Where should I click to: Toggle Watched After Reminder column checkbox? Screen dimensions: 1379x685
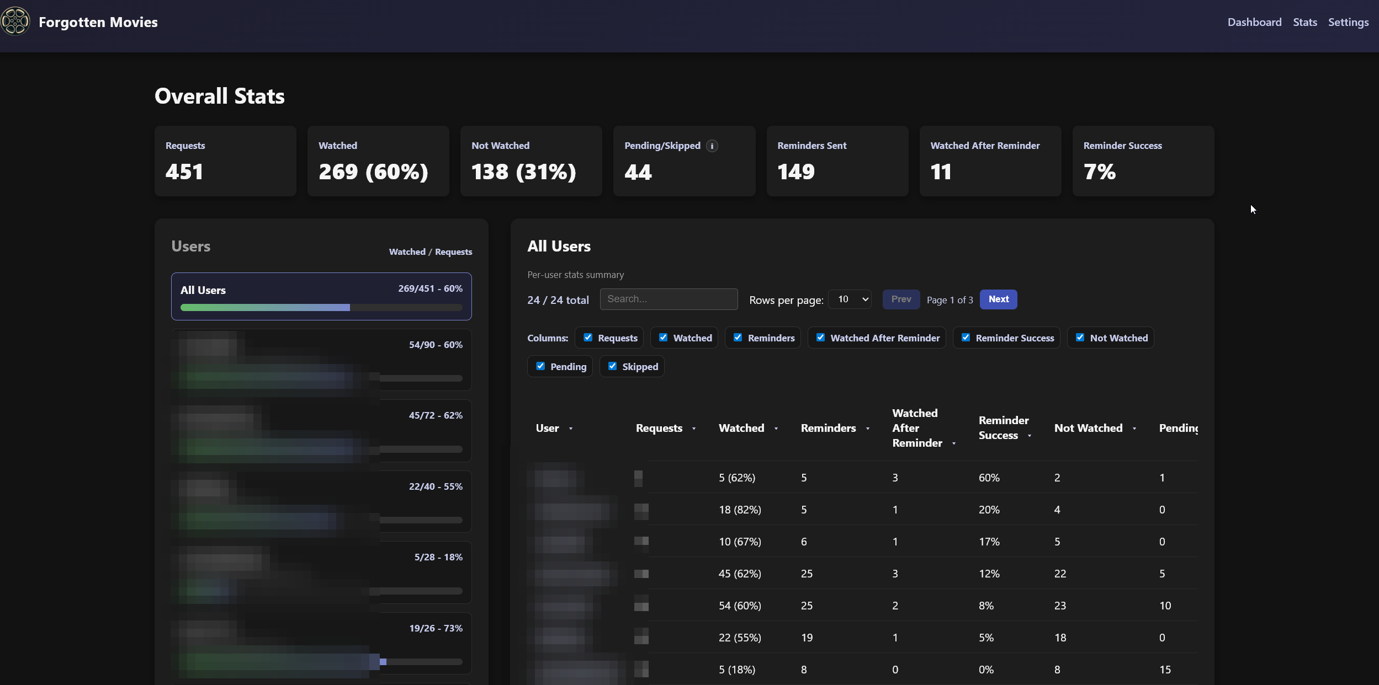(820, 338)
